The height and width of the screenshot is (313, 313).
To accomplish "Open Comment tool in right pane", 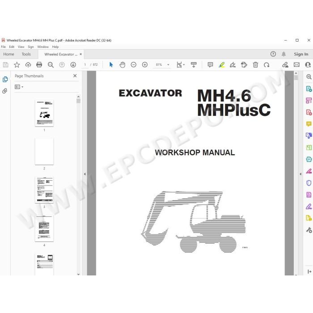I will pyautogui.click(x=309, y=124).
